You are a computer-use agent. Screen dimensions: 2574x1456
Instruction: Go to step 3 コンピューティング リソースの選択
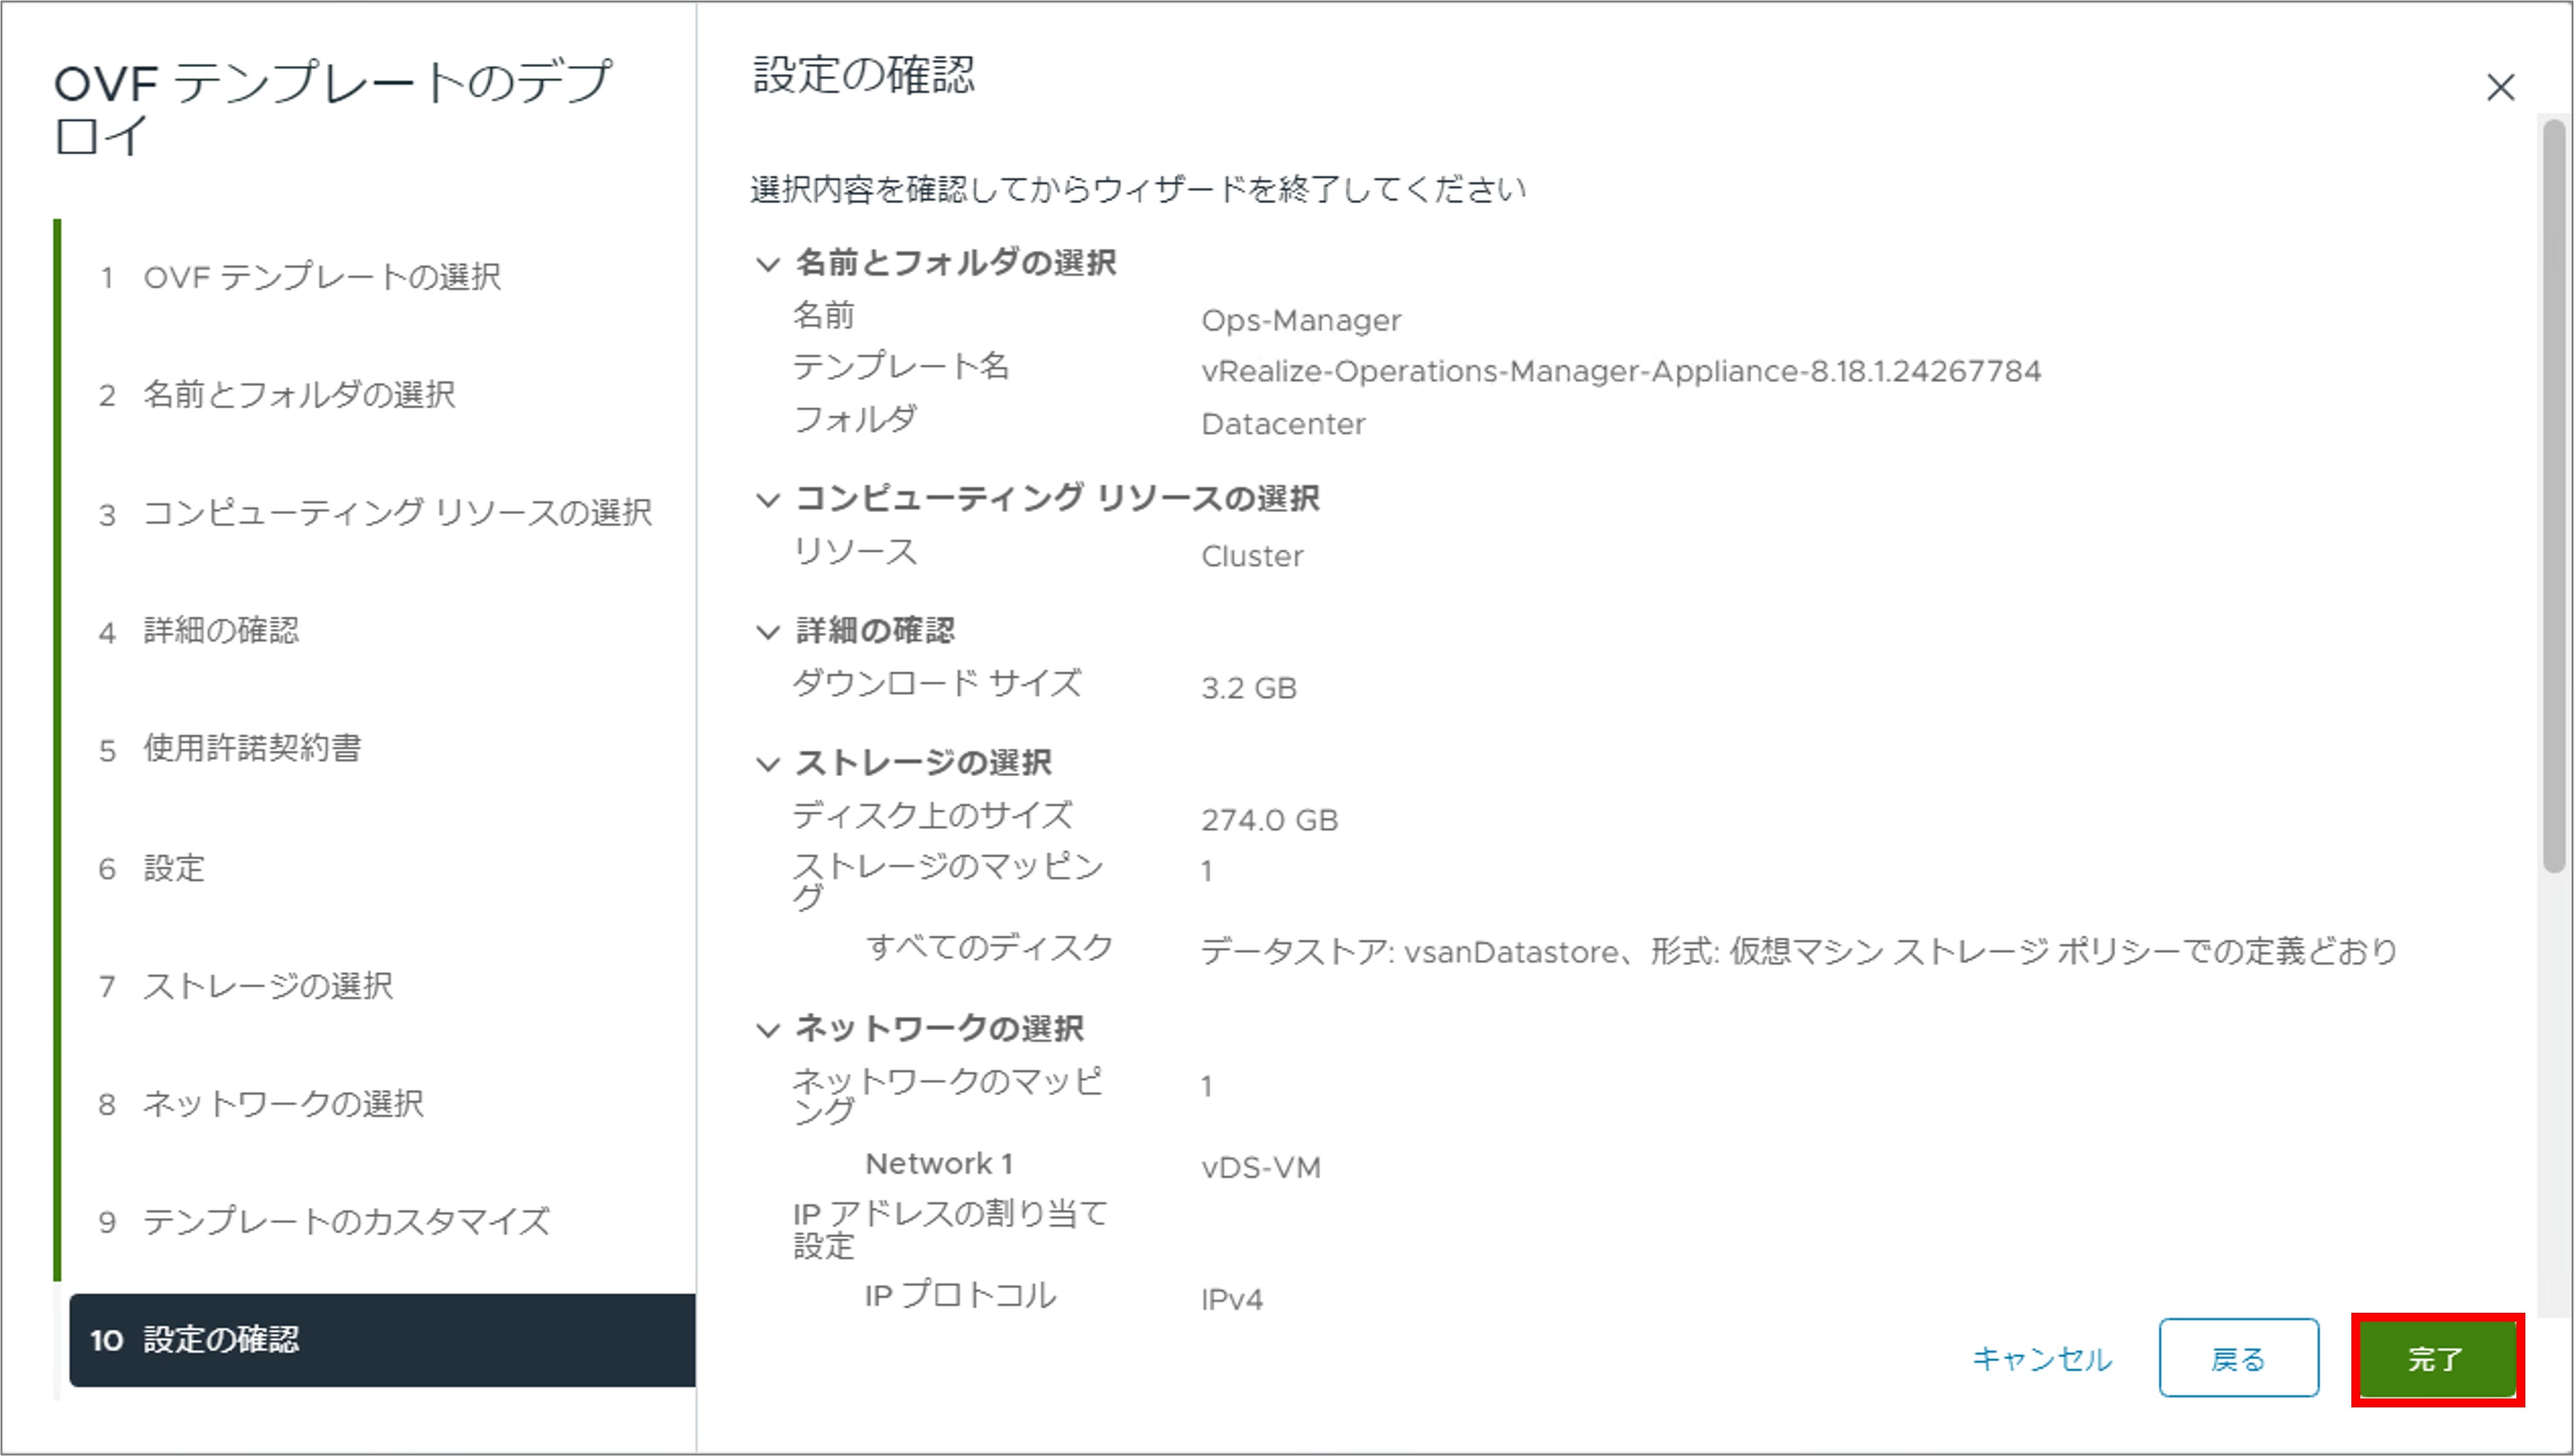click(375, 513)
